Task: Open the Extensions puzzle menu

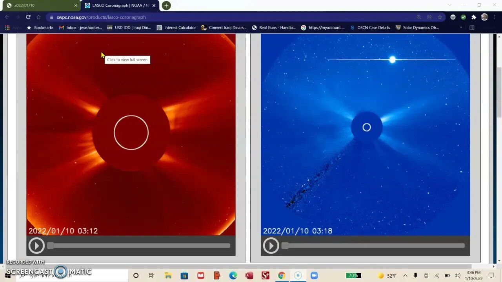Action: pos(474,17)
